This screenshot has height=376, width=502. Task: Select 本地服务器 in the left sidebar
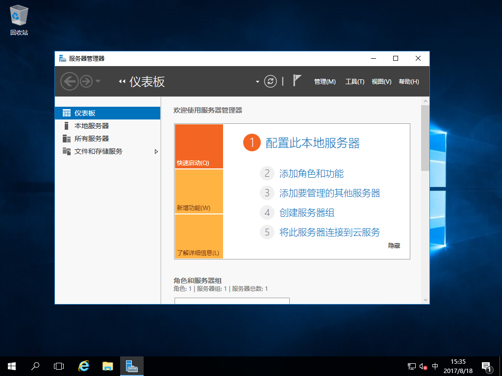[x=92, y=126]
